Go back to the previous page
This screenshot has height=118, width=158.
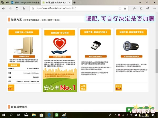click(x=3, y=8)
